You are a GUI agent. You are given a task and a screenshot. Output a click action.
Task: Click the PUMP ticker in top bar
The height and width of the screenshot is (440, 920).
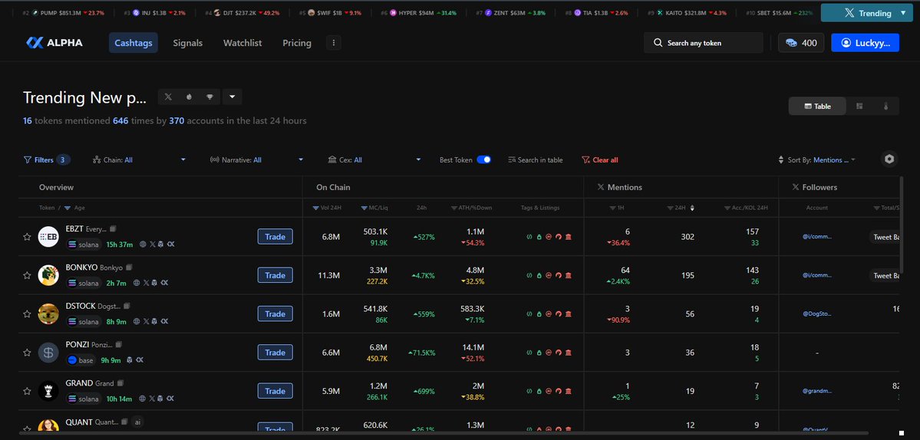[63, 13]
